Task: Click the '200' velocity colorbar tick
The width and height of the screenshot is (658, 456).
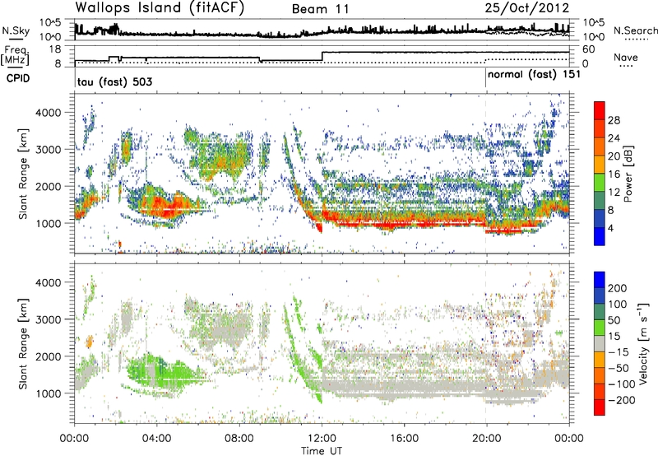Action: [x=618, y=288]
